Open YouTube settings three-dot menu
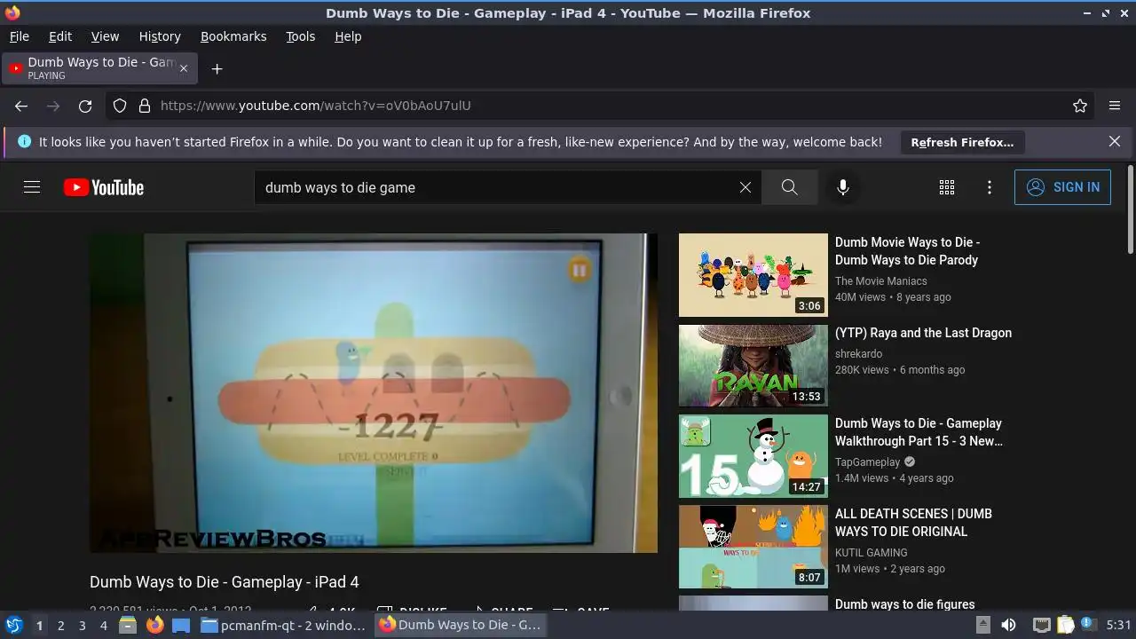 (x=990, y=187)
